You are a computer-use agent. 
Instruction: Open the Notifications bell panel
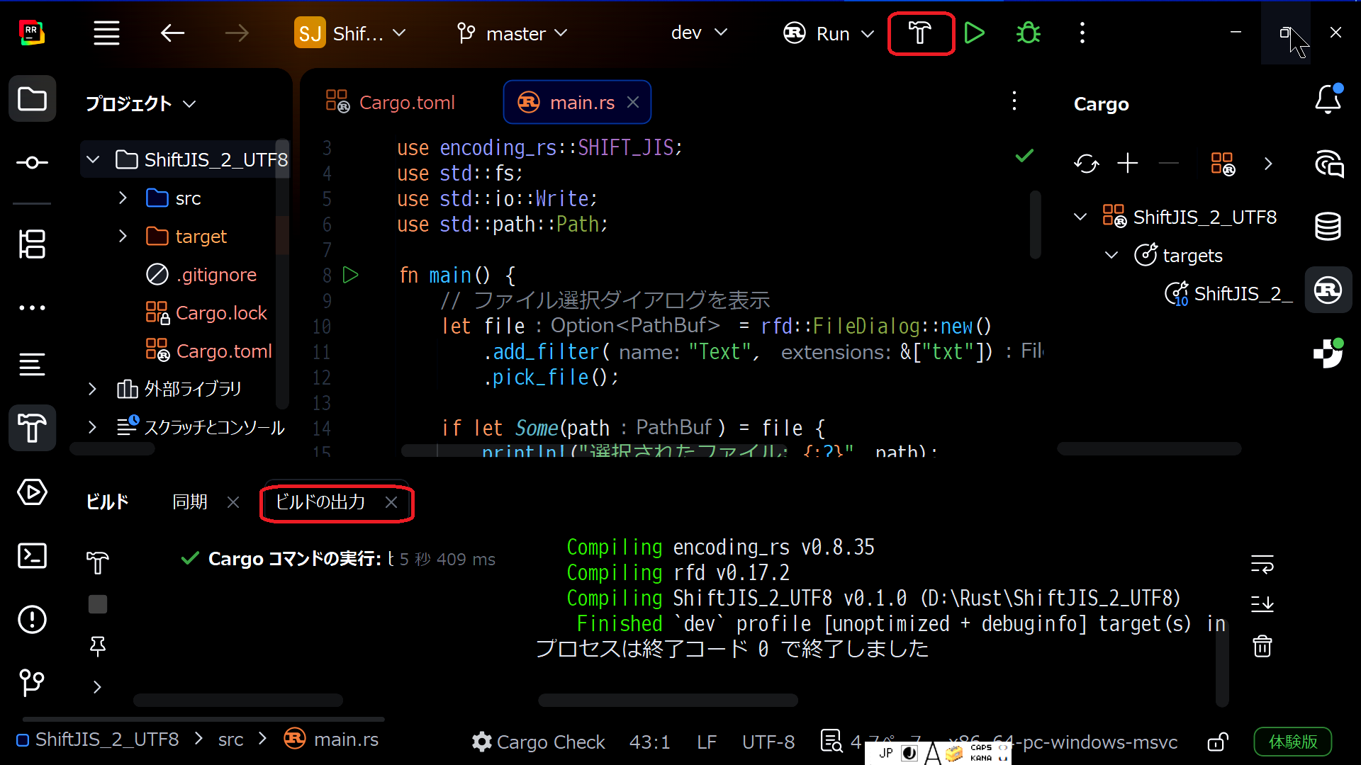pos(1328,100)
